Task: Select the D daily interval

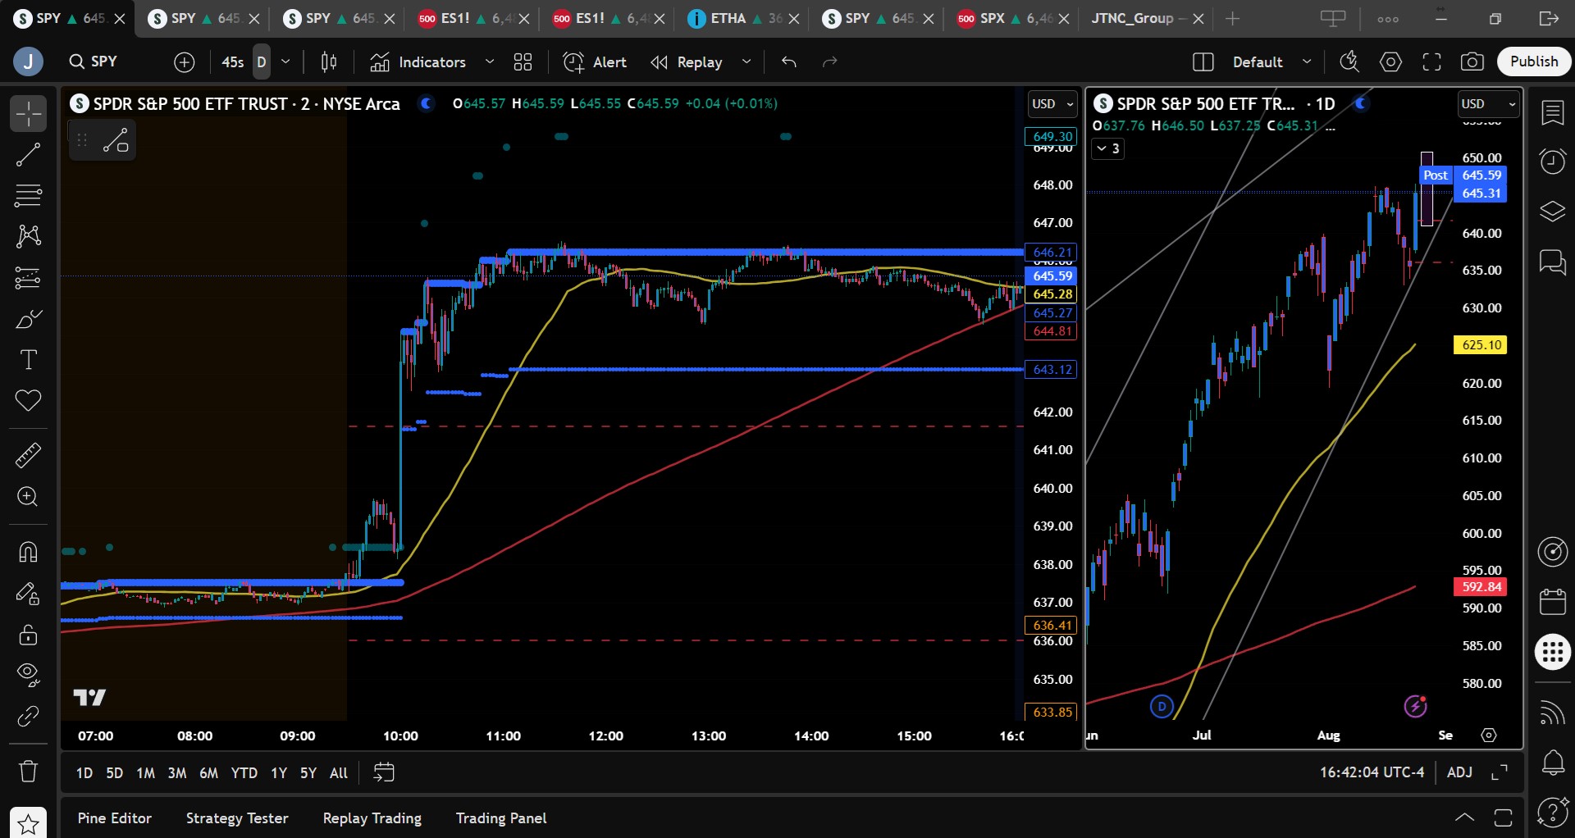Action: coord(262,61)
